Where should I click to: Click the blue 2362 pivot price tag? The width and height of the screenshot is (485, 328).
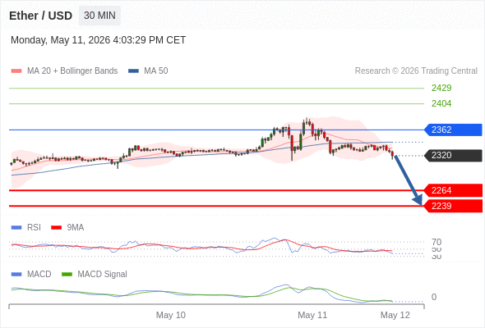click(x=453, y=130)
